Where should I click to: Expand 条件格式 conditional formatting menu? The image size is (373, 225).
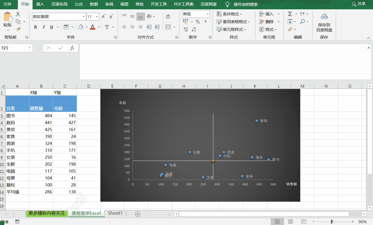[229, 14]
